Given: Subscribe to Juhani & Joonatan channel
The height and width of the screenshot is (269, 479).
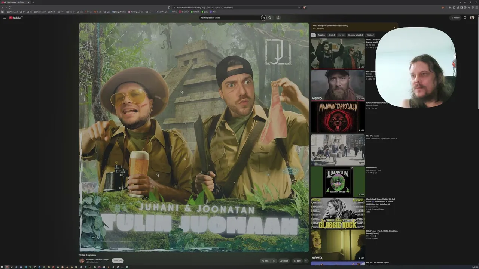Looking at the screenshot, I should 118,260.
